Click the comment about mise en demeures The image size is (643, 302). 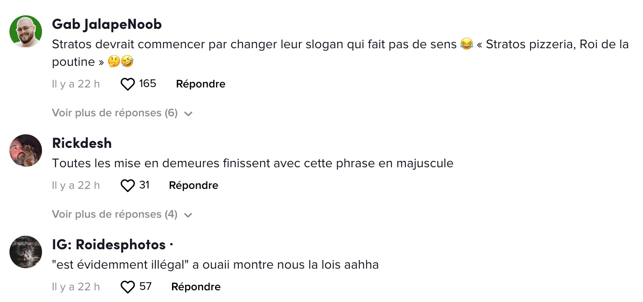coord(252,163)
